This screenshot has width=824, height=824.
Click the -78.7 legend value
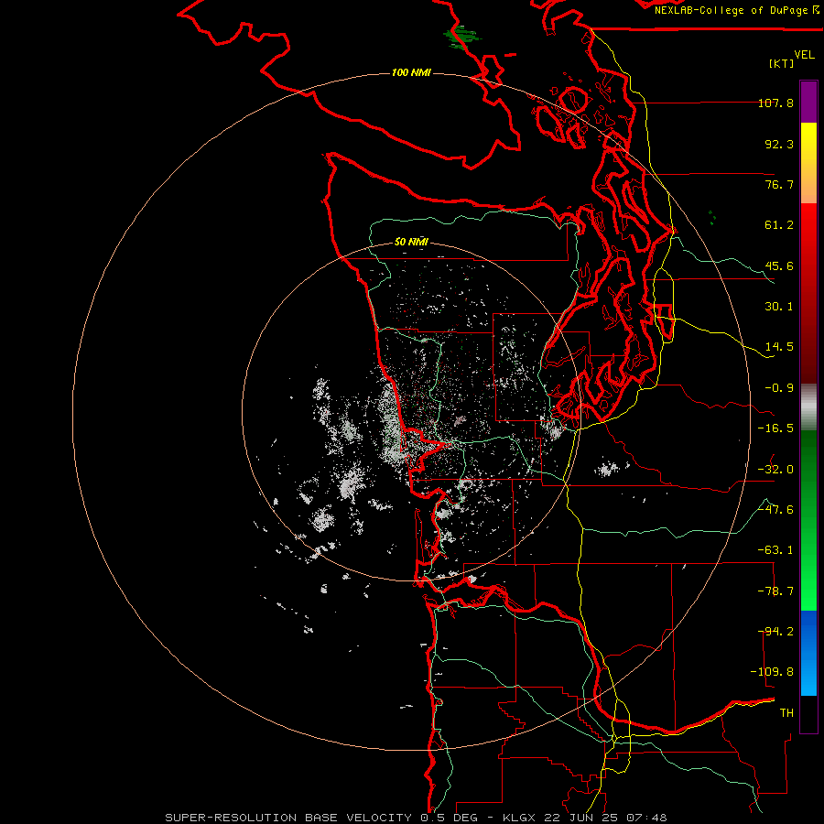click(775, 591)
